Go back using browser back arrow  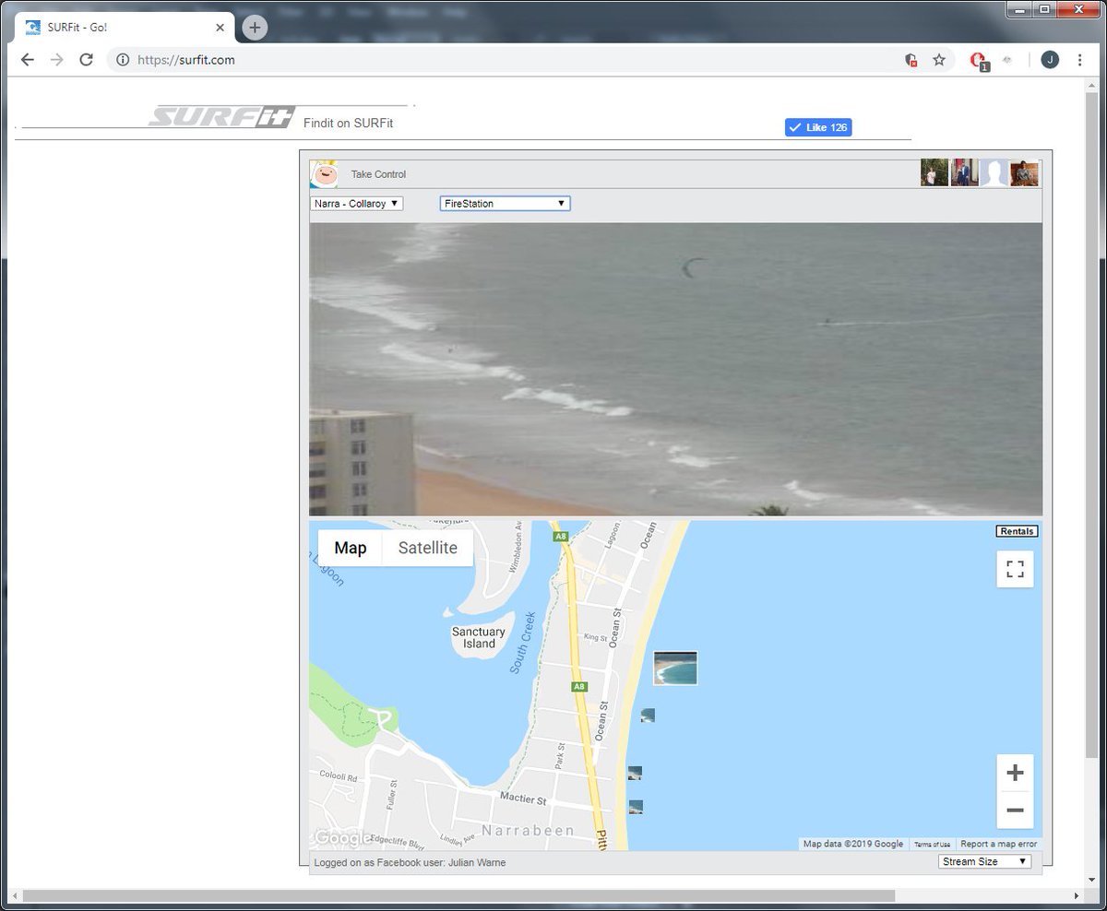pos(28,60)
